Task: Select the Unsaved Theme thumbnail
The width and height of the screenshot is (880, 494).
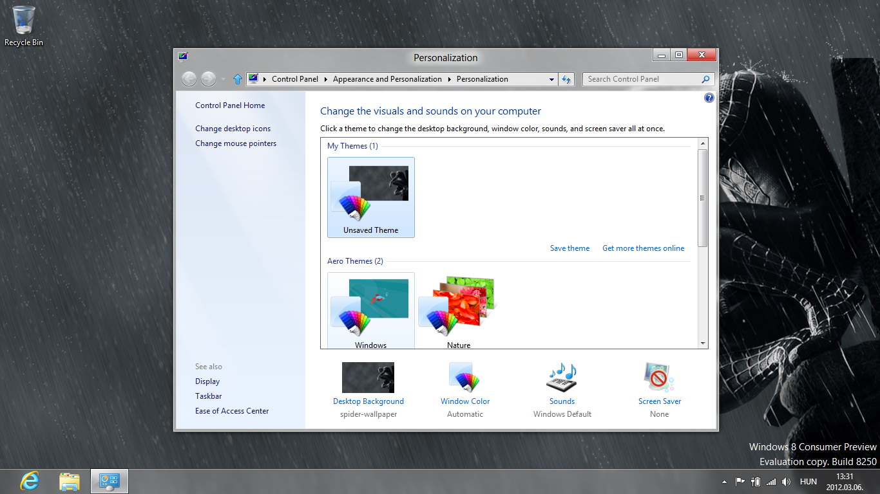Action: (371, 197)
